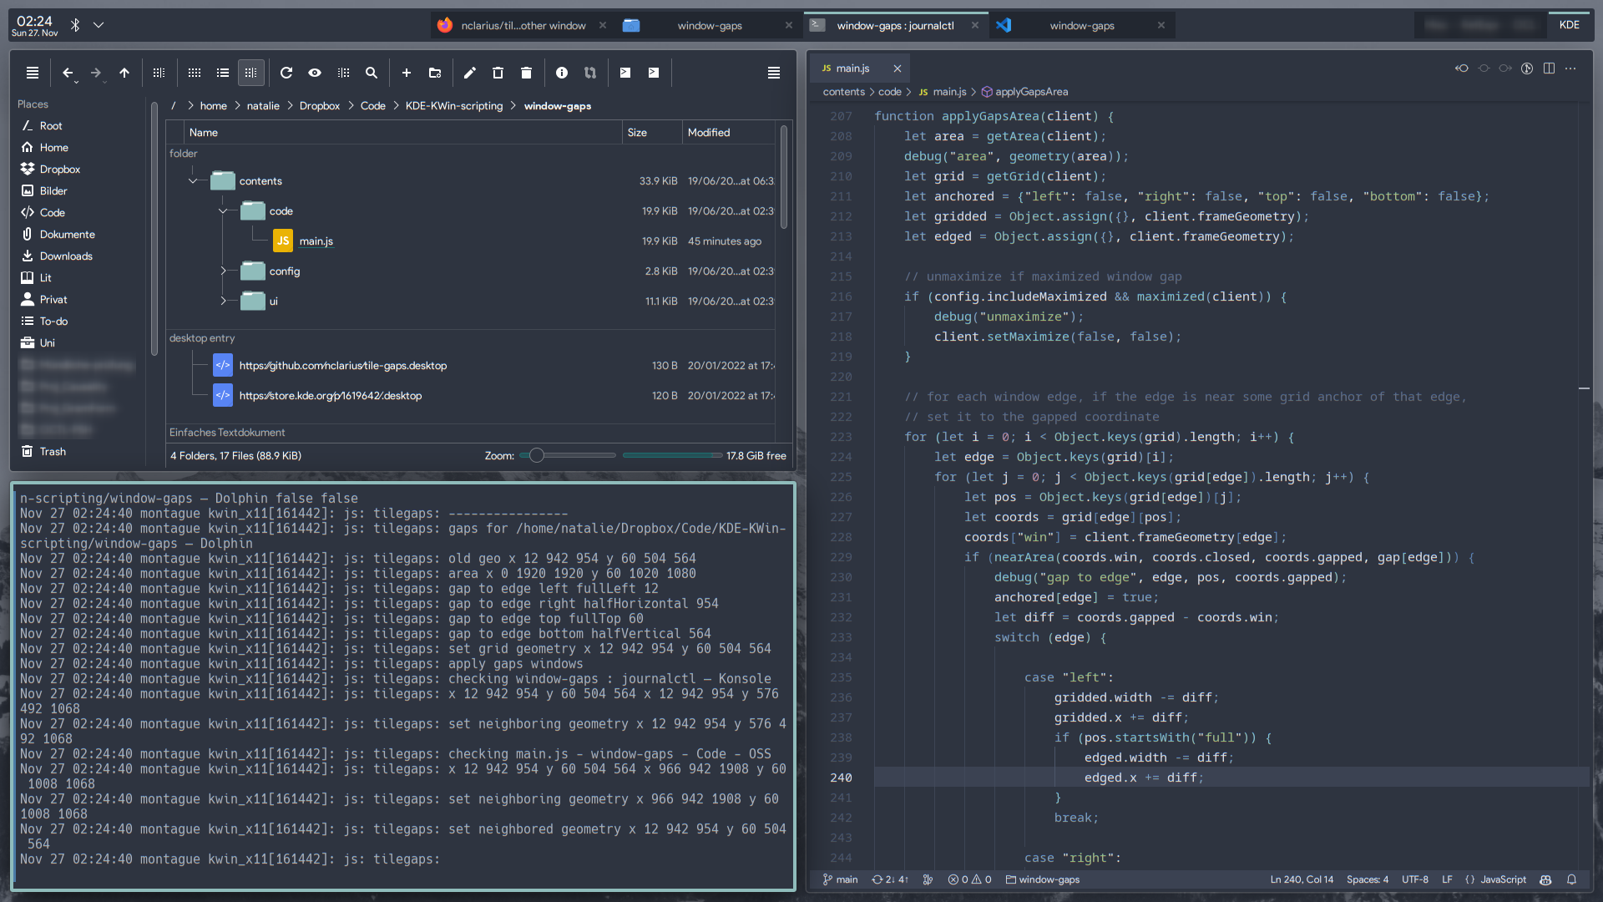Click the zoom slider handle
Screen dimensions: 1603x902
[537, 456]
